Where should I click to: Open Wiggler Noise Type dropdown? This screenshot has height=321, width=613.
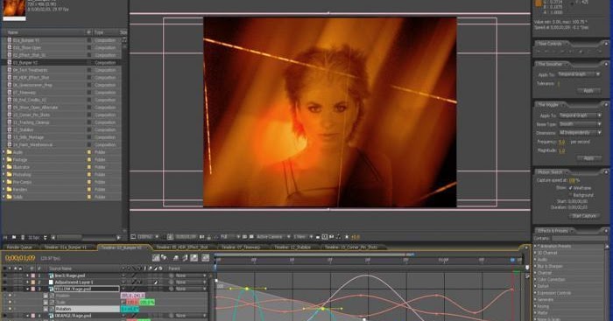coord(580,124)
